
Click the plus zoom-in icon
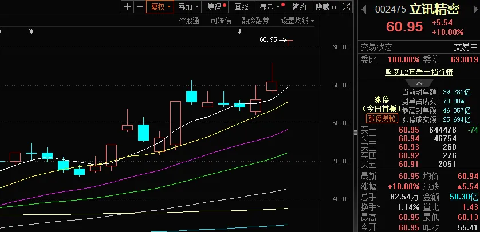(128, 7)
